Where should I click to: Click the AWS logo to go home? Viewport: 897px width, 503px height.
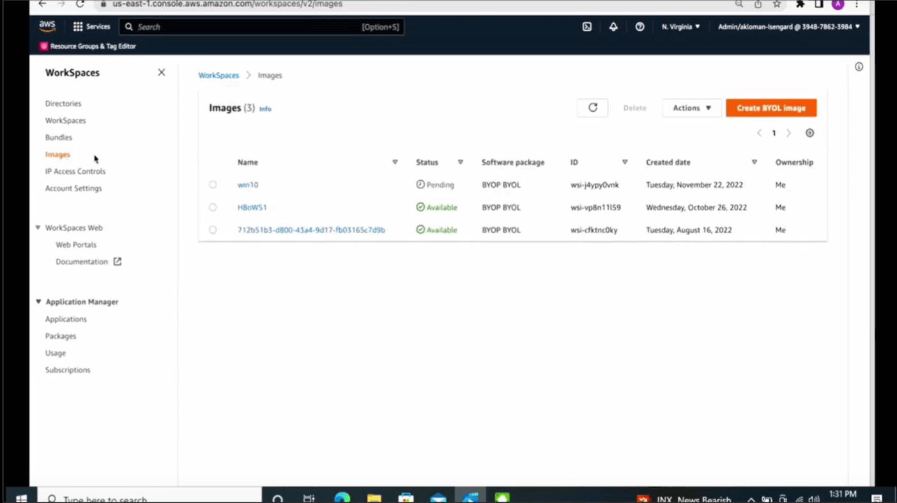(47, 26)
